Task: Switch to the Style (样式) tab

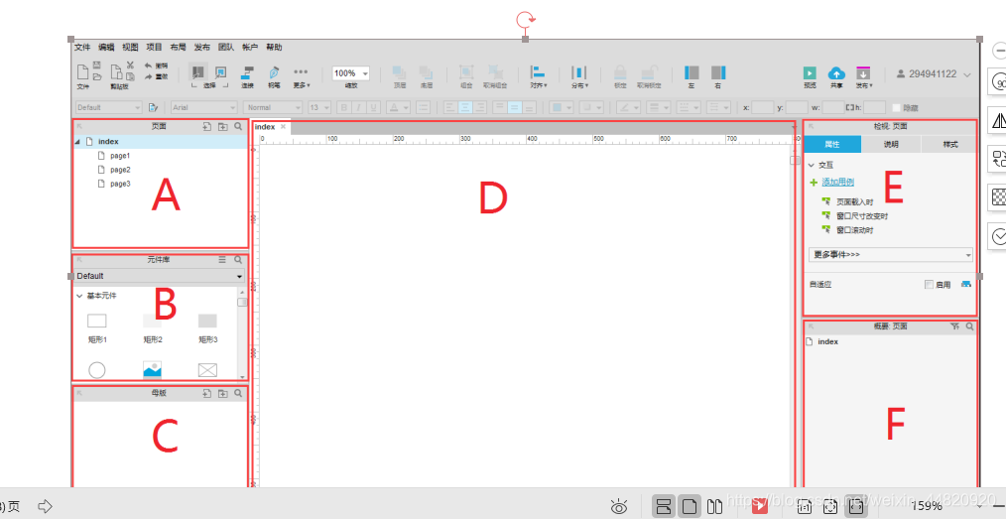Action: (x=949, y=144)
